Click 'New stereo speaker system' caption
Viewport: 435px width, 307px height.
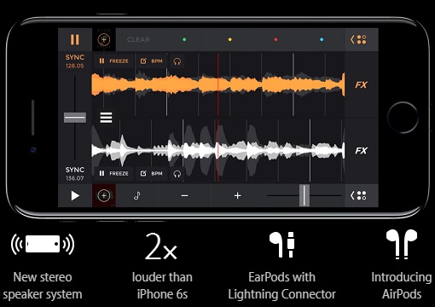pyautogui.click(x=43, y=286)
